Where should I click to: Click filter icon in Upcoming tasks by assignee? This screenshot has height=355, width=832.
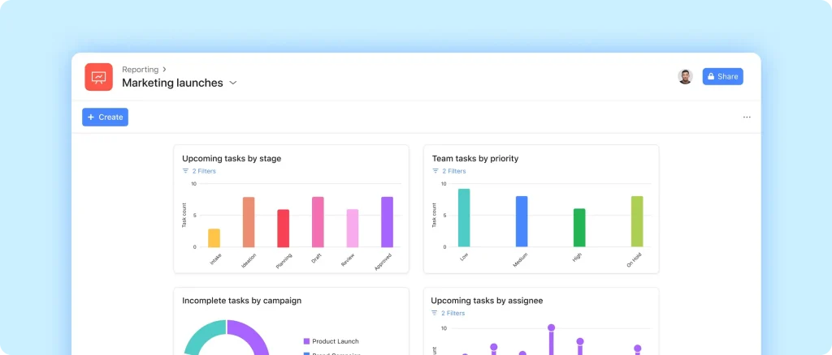coord(435,313)
